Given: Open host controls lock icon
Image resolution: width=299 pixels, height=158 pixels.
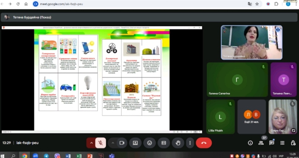Looking at the screenshot, I should [x=293, y=143].
